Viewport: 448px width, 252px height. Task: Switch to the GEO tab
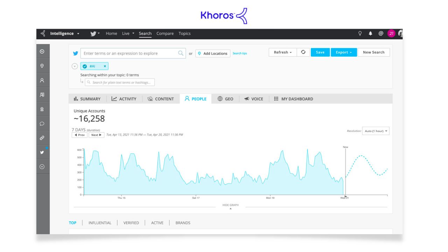[x=225, y=99]
